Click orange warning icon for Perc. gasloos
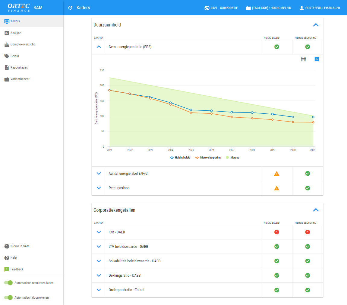 (276, 188)
